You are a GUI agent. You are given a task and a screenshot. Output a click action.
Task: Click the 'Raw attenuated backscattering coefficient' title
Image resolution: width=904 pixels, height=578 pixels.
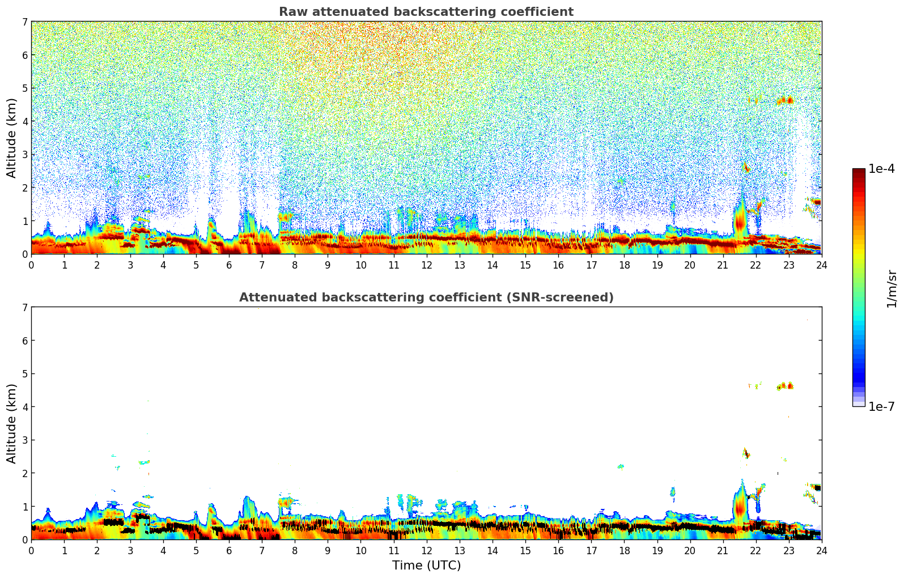pyautogui.click(x=426, y=12)
